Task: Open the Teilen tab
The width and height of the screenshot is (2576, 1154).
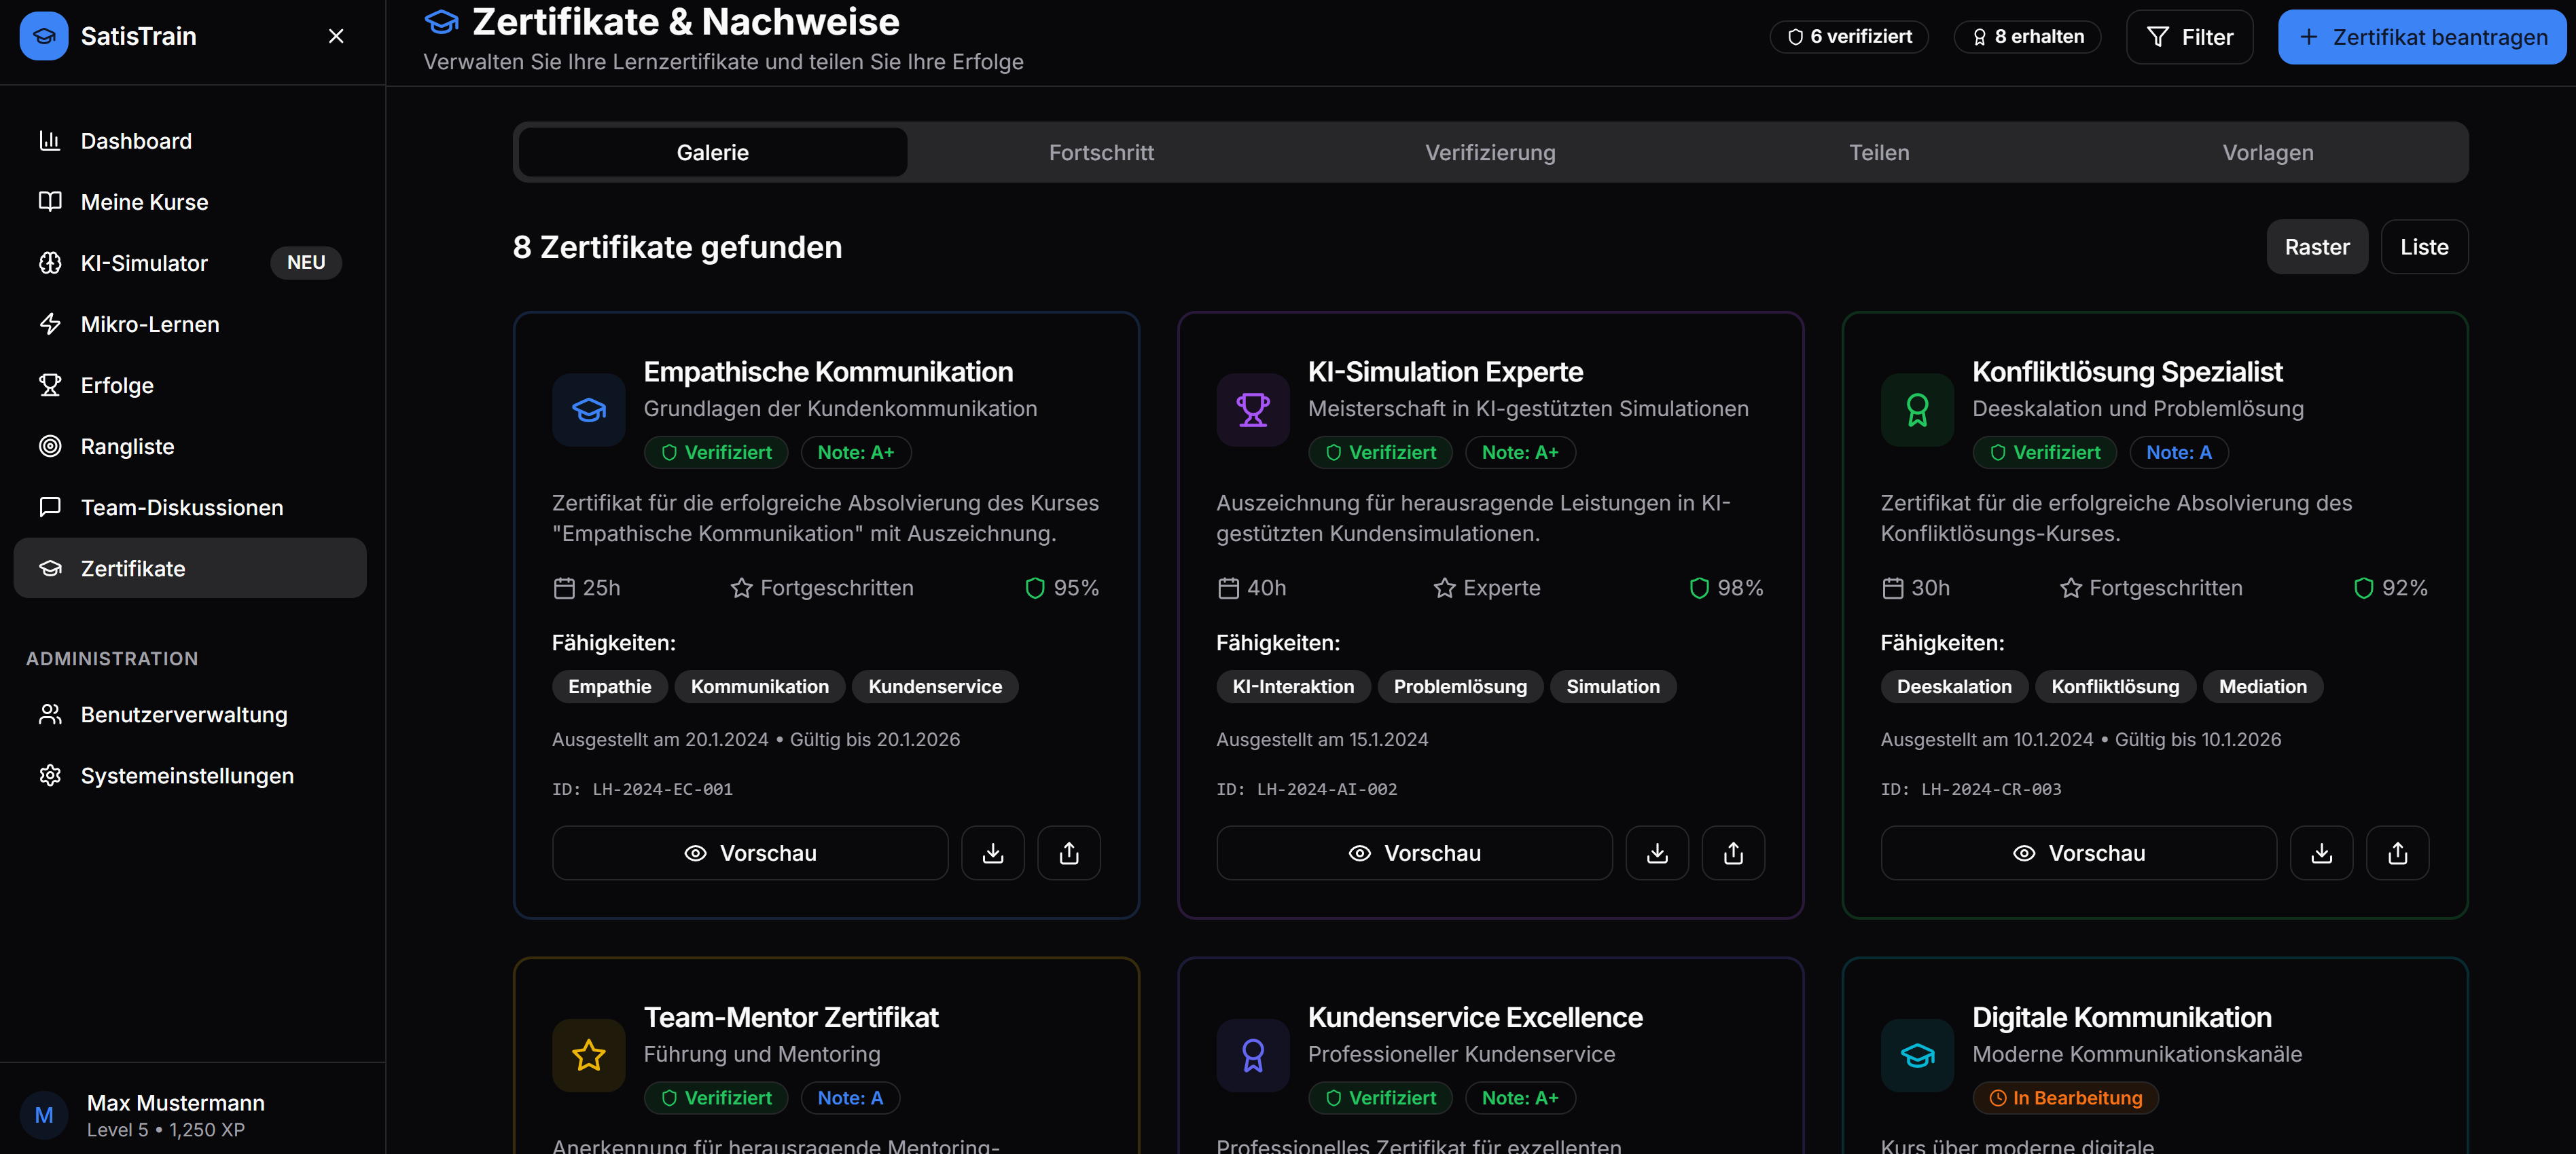Action: (x=1879, y=152)
